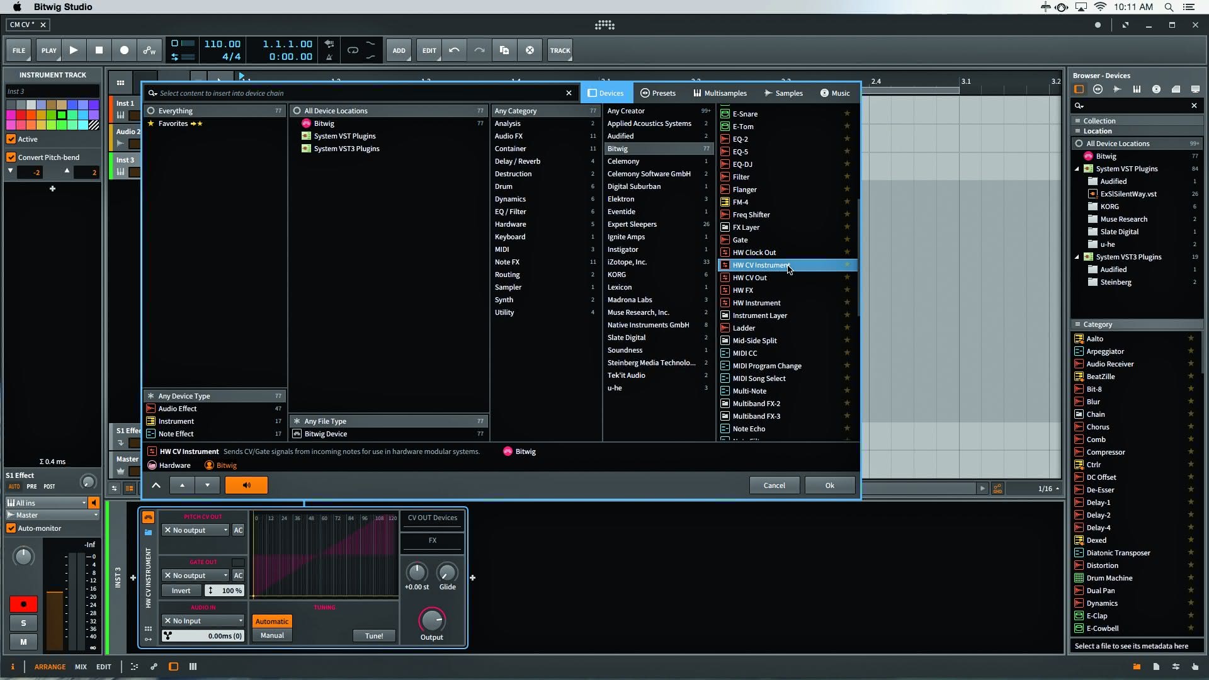Click the Output knob on HW CV Instrument
1209x680 pixels.
(432, 620)
